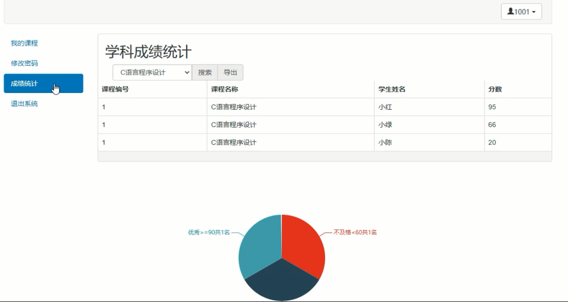
Task: Click 退出系统 to log out
Action: click(x=24, y=104)
